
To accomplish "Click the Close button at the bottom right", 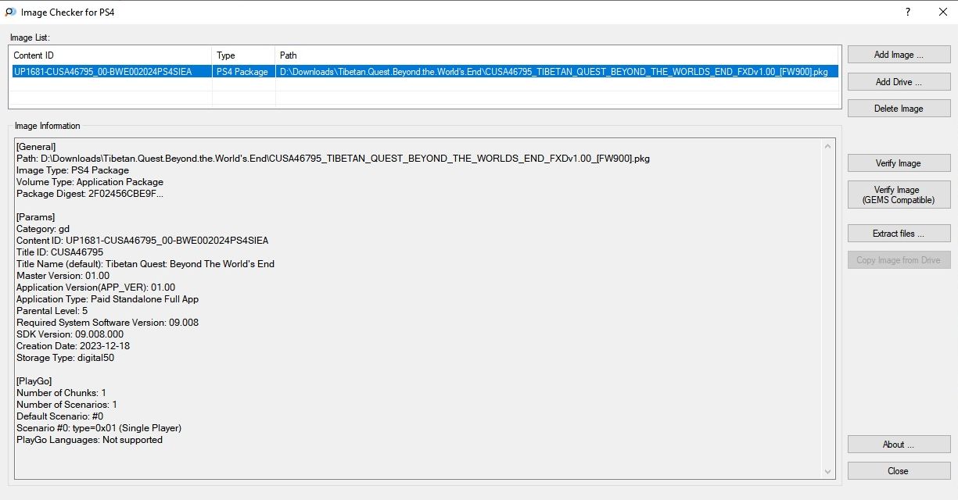I will point(899,471).
